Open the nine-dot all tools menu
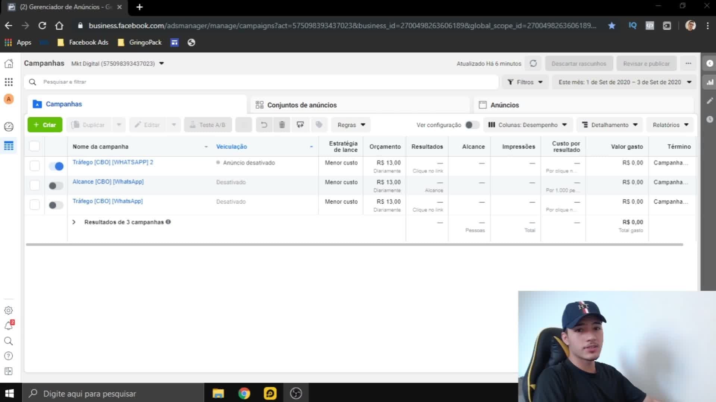The width and height of the screenshot is (716, 402). point(9,82)
